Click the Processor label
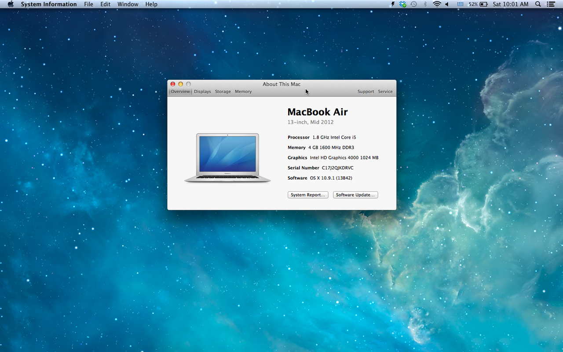The height and width of the screenshot is (352, 563). coord(299,137)
